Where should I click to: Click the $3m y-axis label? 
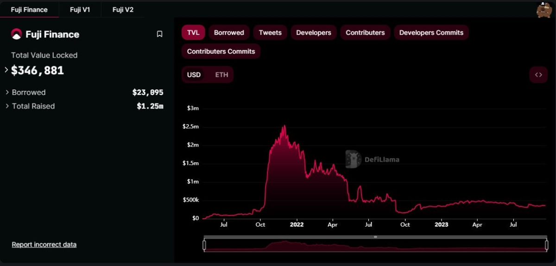[192, 108]
